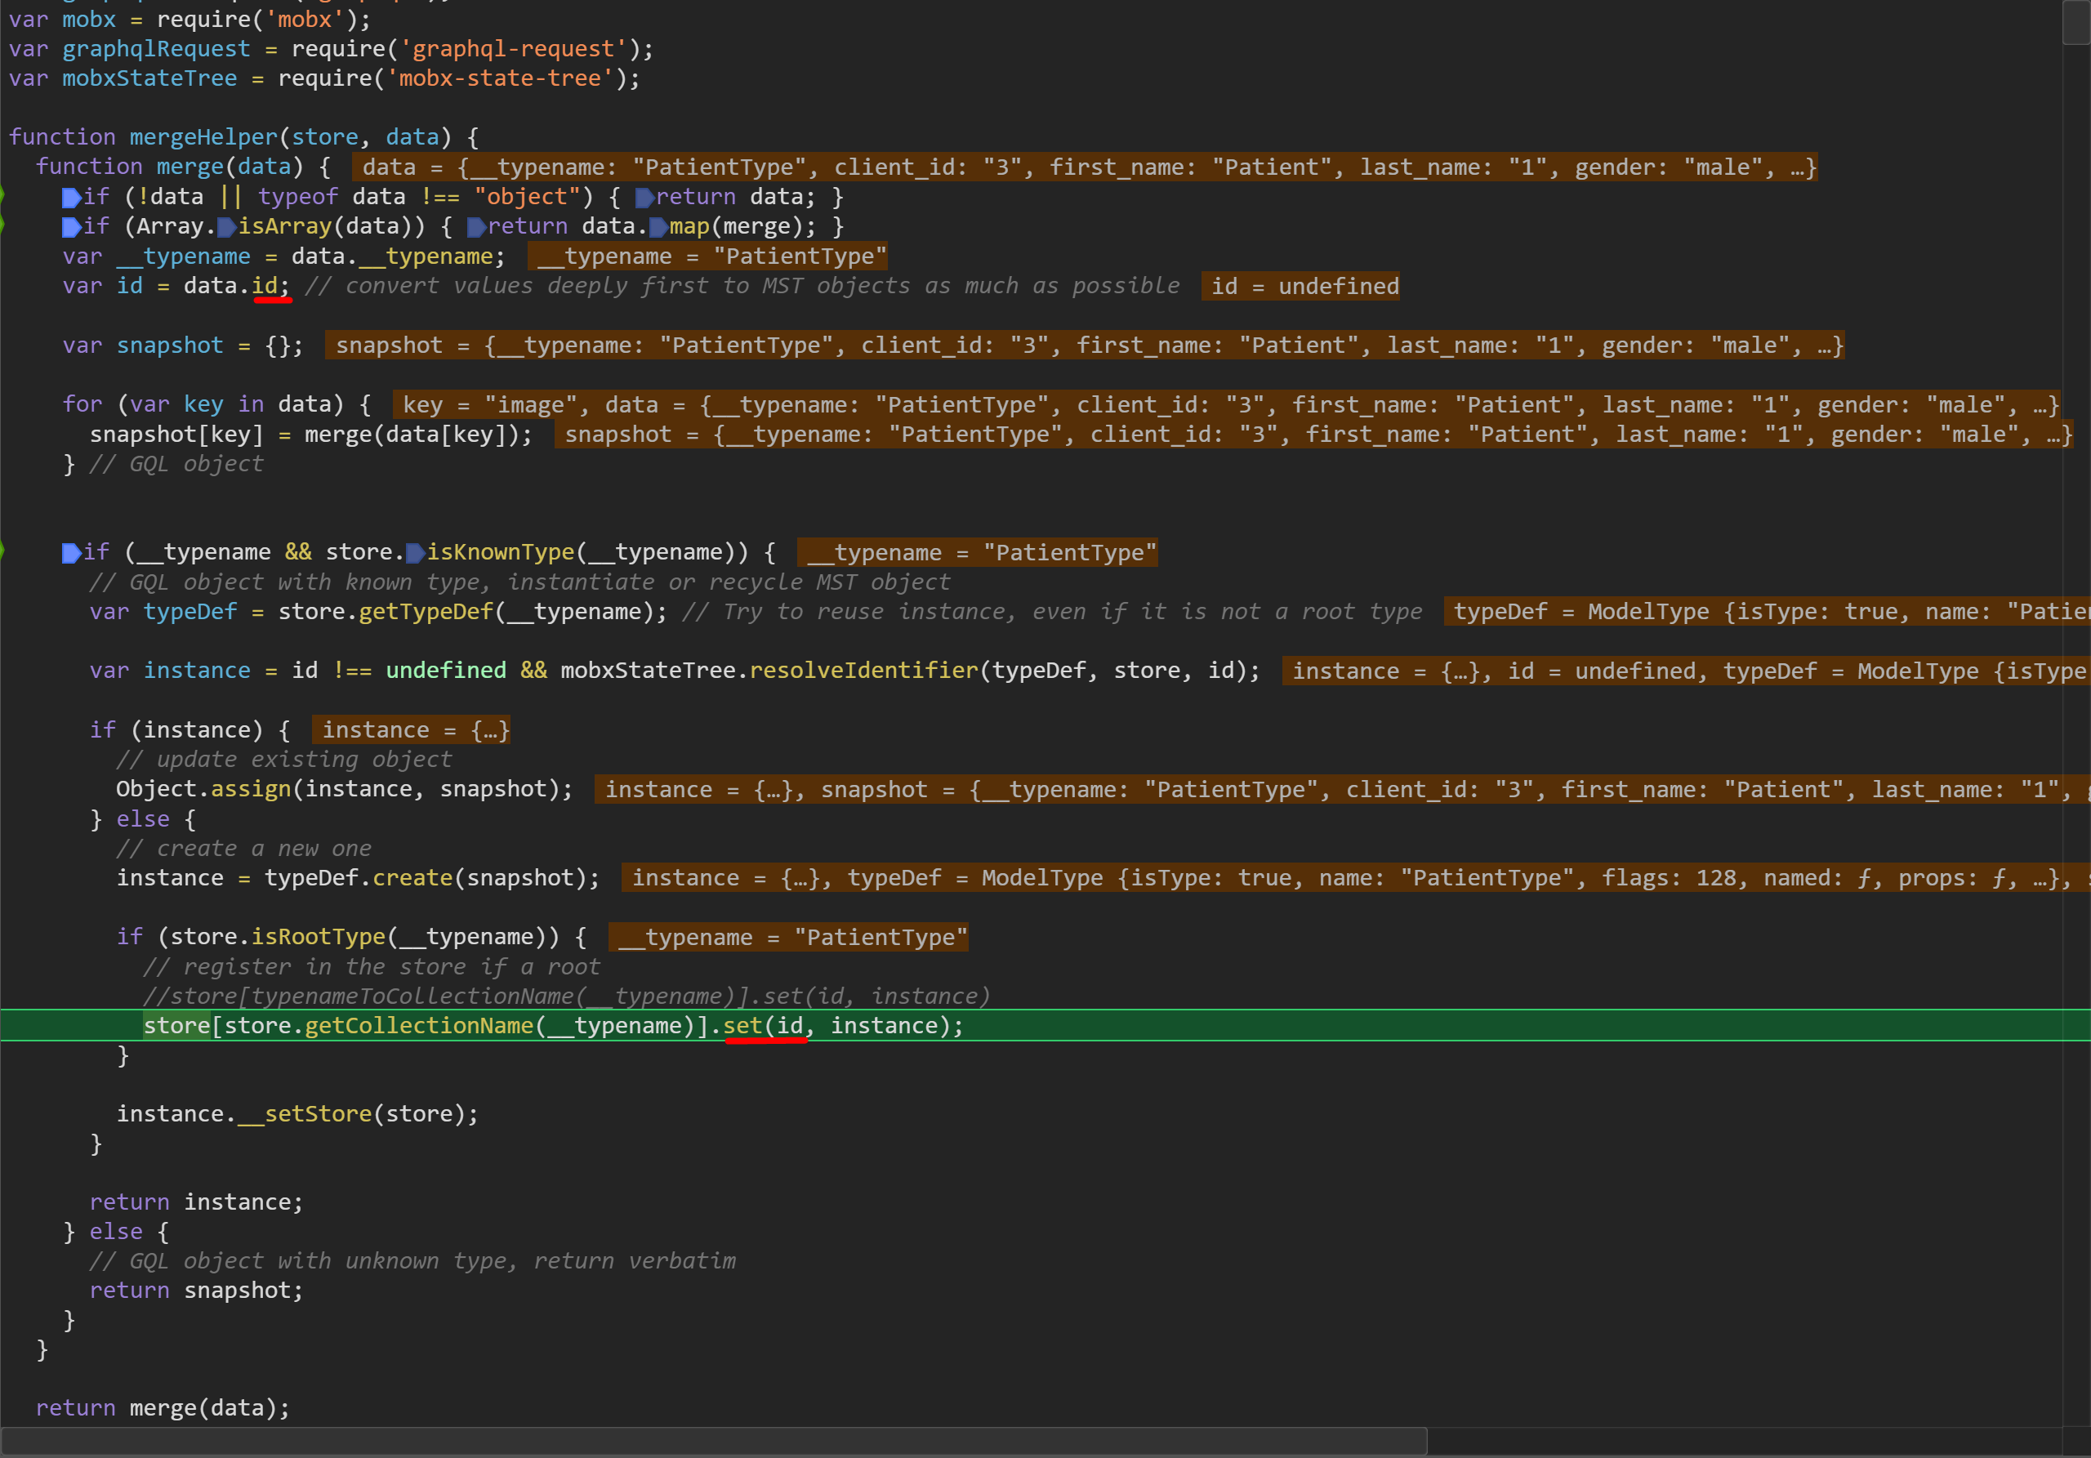This screenshot has height=1458, width=2091.
Task: Click the red-underlined "set" method call
Action: tap(742, 1025)
